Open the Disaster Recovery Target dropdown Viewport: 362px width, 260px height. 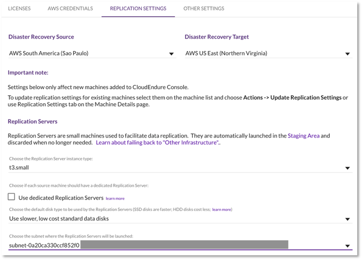[268, 54]
